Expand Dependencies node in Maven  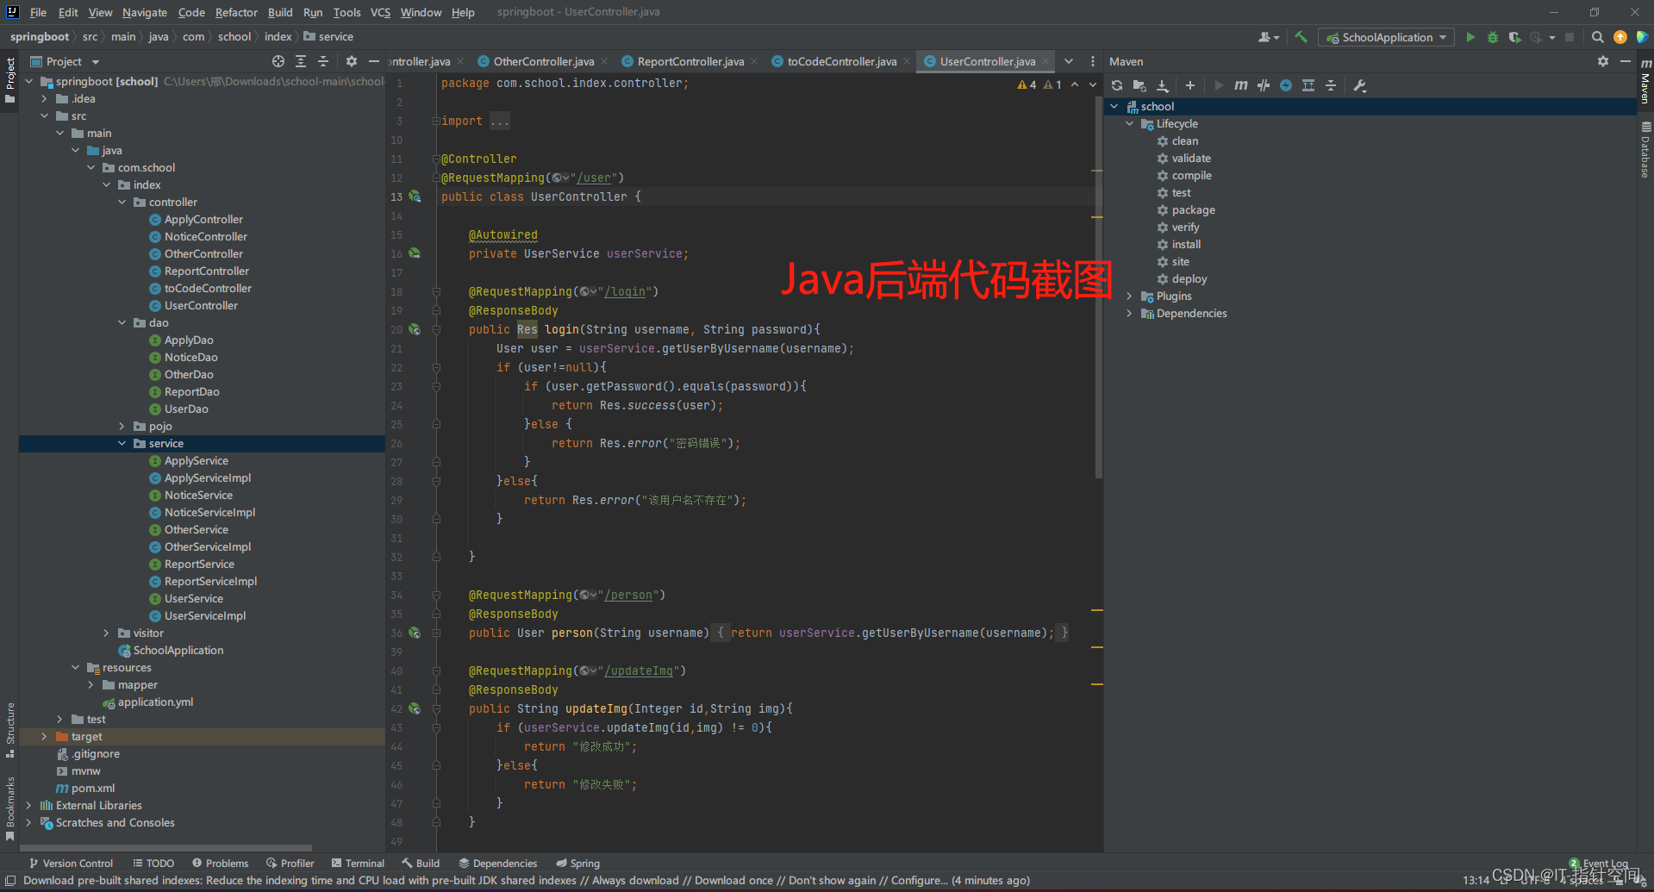(1130, 313)
